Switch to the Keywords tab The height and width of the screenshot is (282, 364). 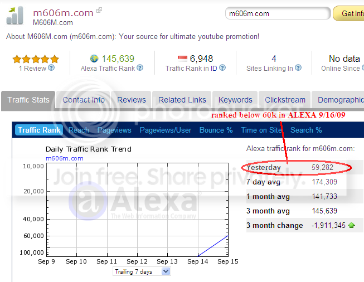[235, 100]
